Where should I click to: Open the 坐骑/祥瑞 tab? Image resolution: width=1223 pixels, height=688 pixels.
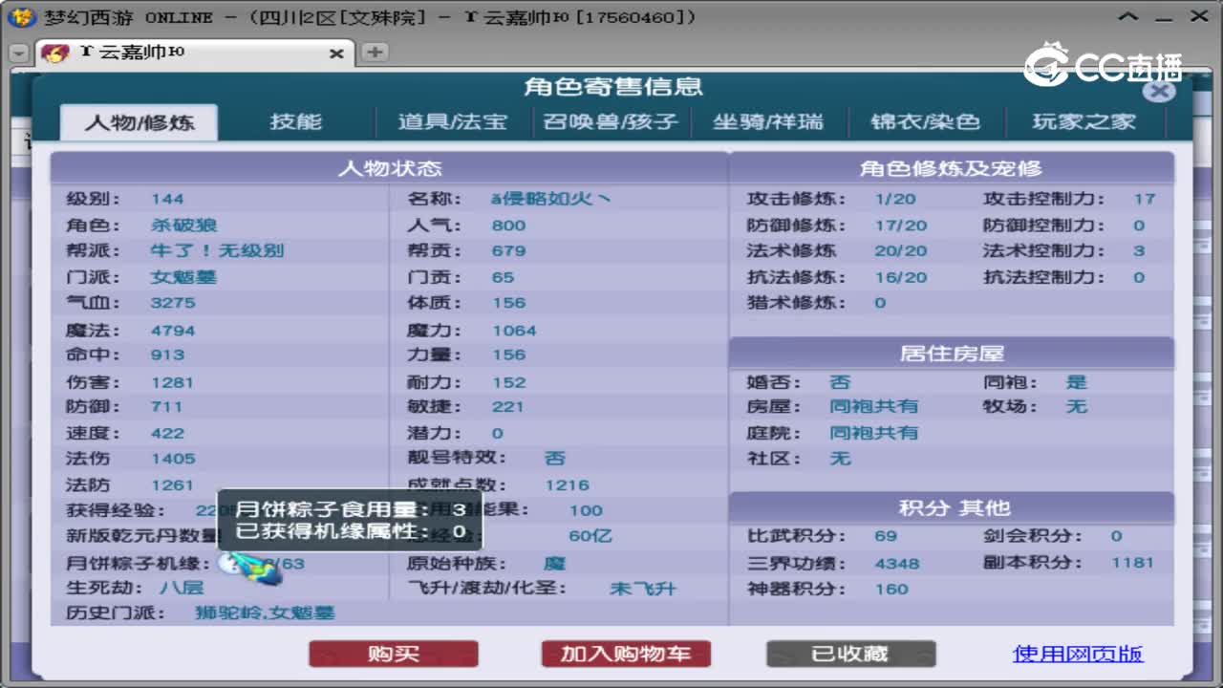[x=768, y=122]
